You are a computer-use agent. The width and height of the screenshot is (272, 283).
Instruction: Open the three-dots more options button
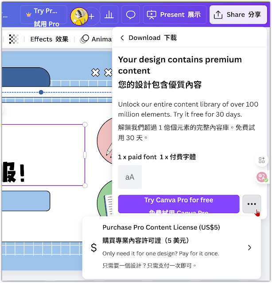252,204
